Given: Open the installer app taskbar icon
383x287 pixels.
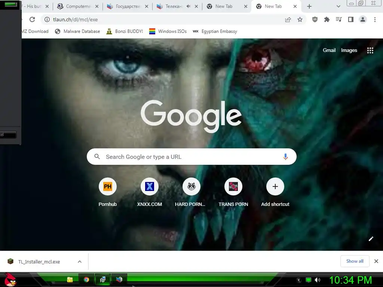Looking at the screenshot, I should [x=103, y=280].
